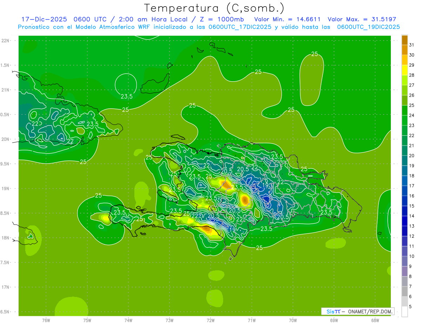Click the "25" label atop the northeast oval contour
The width and height of the screenshot is (421, 325).
(x=315, y=54)
